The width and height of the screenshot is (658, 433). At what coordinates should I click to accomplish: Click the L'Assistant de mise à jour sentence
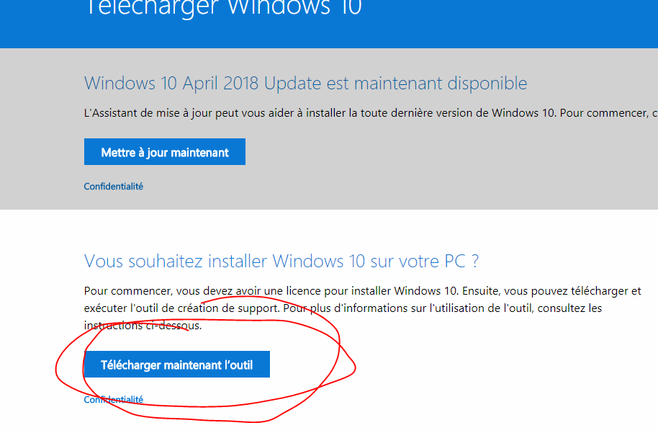pos(371,113)
